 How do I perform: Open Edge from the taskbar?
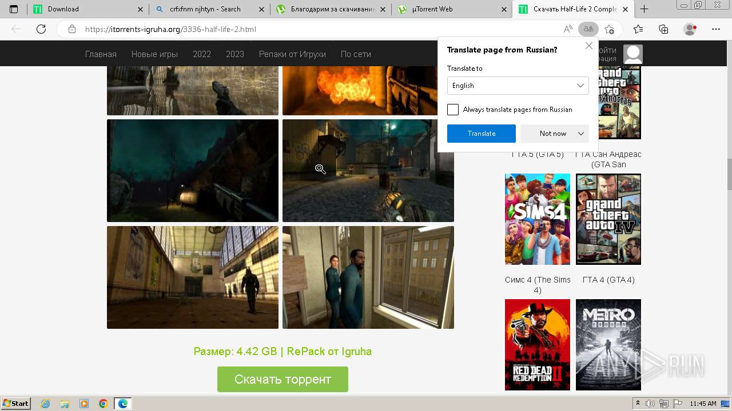click(123, 404)
